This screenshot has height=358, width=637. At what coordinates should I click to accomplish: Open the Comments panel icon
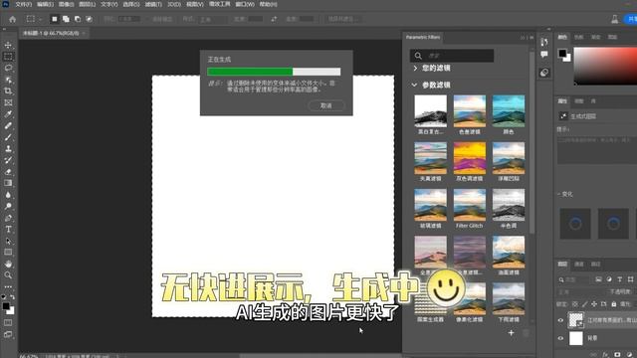pos(544,55)
